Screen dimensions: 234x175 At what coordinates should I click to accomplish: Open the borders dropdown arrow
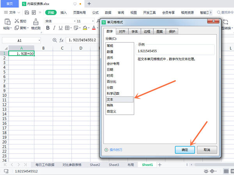coord(71,28)
